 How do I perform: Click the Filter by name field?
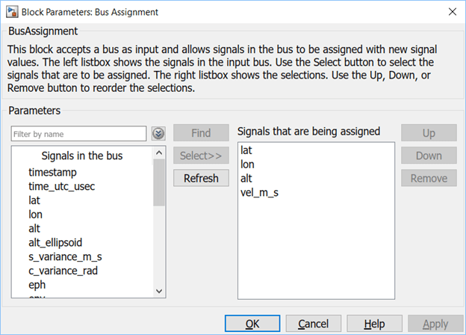click(78, 134)
